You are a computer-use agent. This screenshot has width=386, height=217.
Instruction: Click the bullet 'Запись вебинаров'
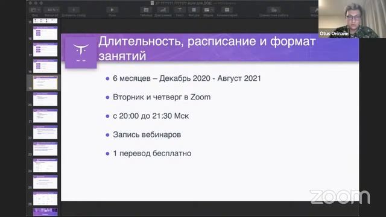pyautogui.click(x=147, y=134)
